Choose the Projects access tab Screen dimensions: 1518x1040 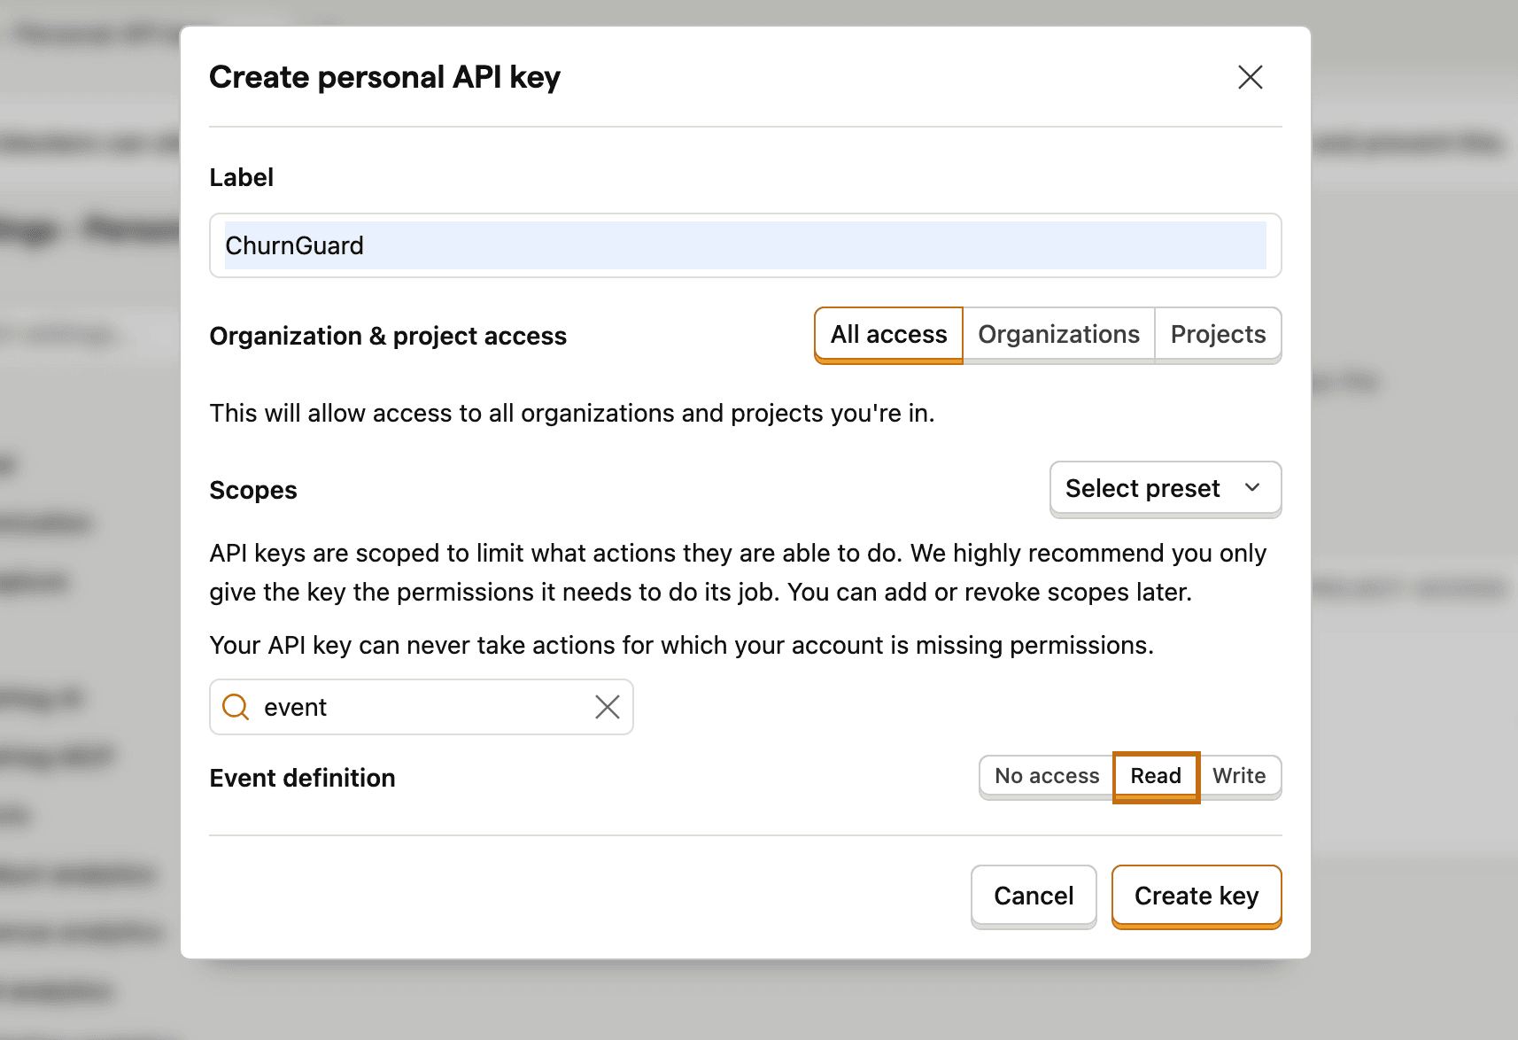coord(1218,335)
